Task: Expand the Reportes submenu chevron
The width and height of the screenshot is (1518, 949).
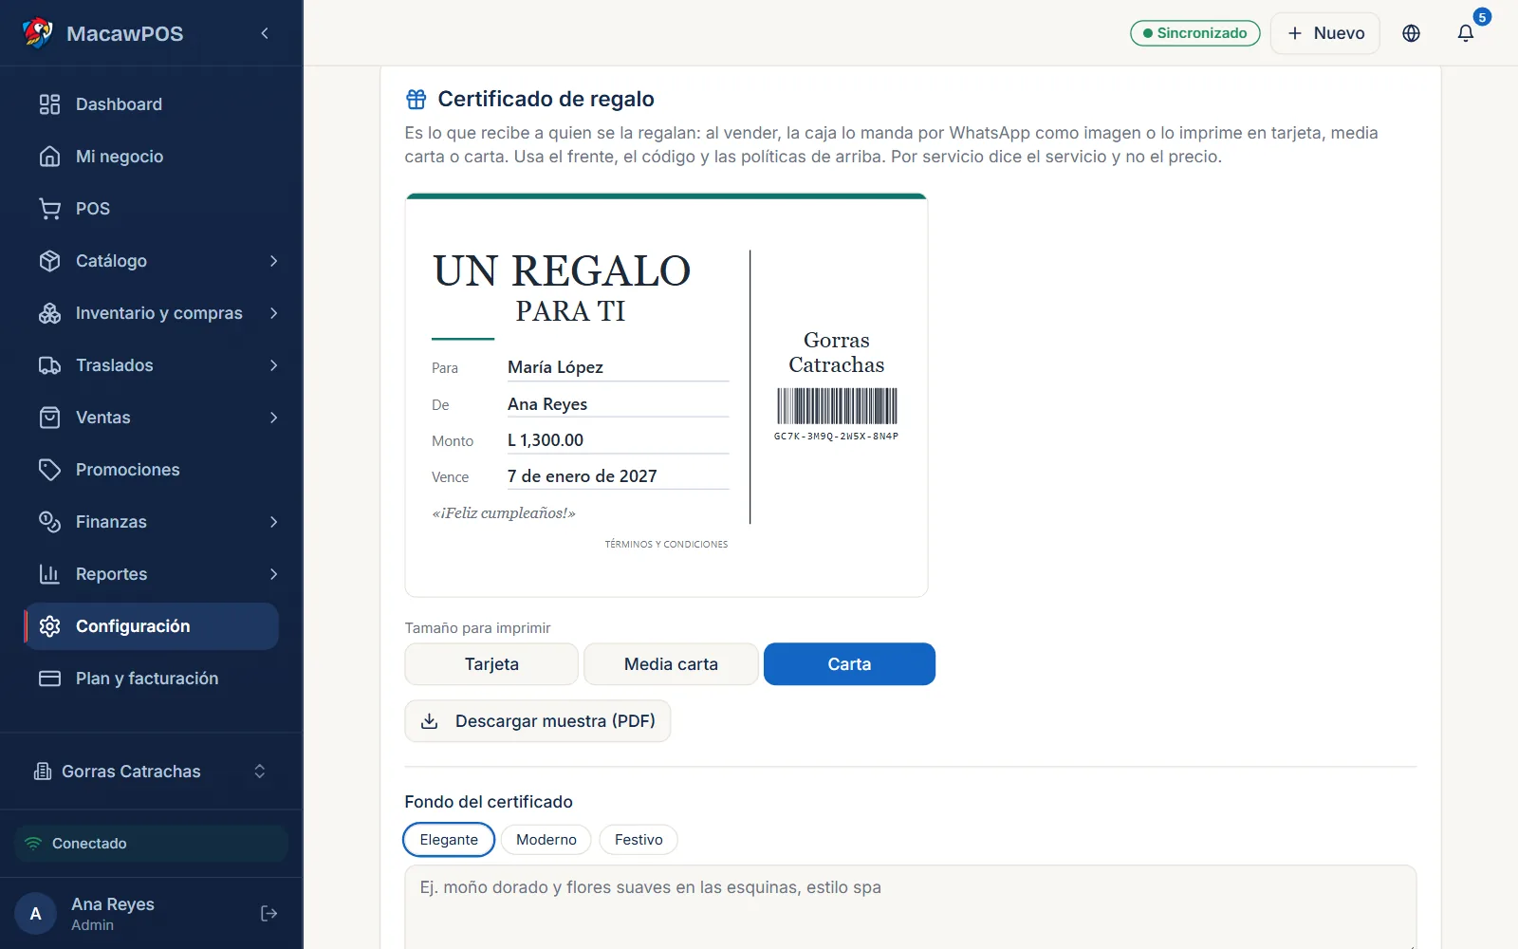Action: coord(273,574)
